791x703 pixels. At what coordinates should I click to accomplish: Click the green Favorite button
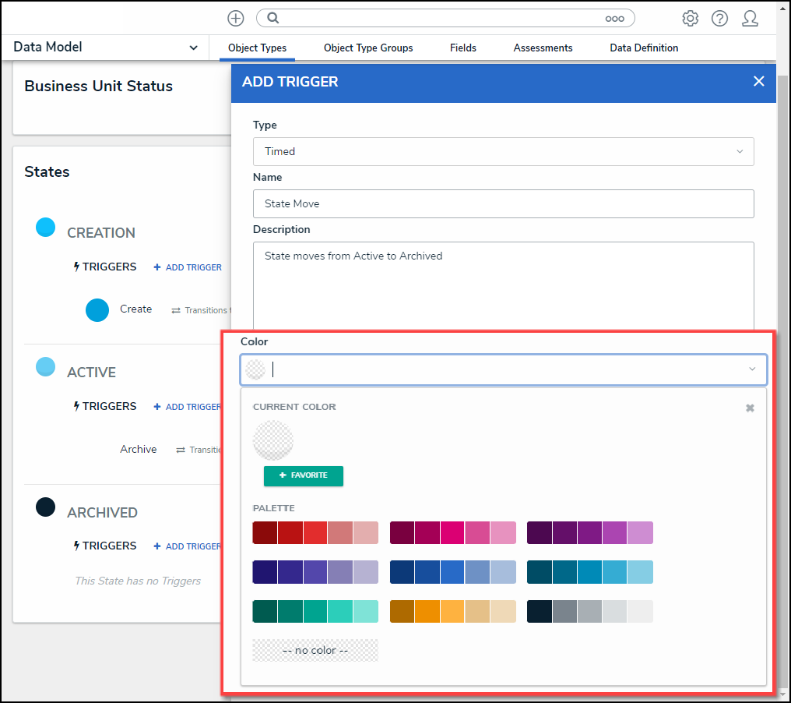304,475
